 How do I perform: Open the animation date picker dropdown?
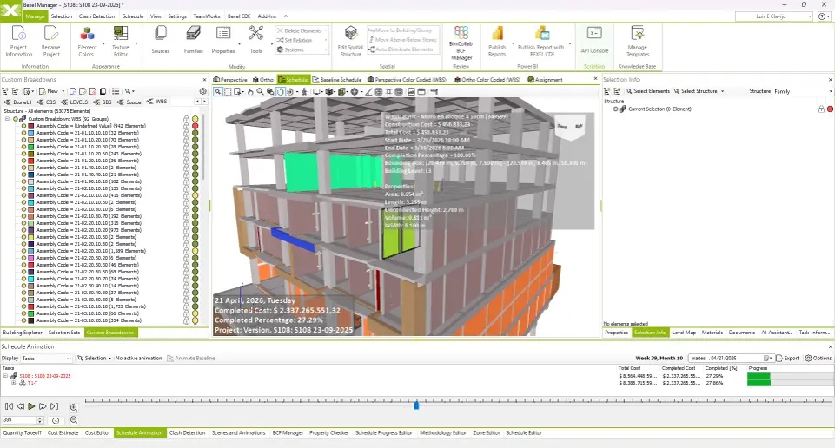[x=767, y=358]
